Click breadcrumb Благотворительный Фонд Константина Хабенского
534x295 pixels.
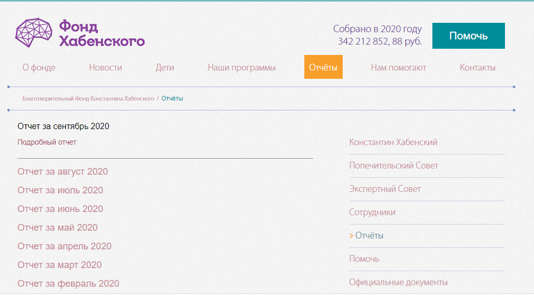coord(88,99)
